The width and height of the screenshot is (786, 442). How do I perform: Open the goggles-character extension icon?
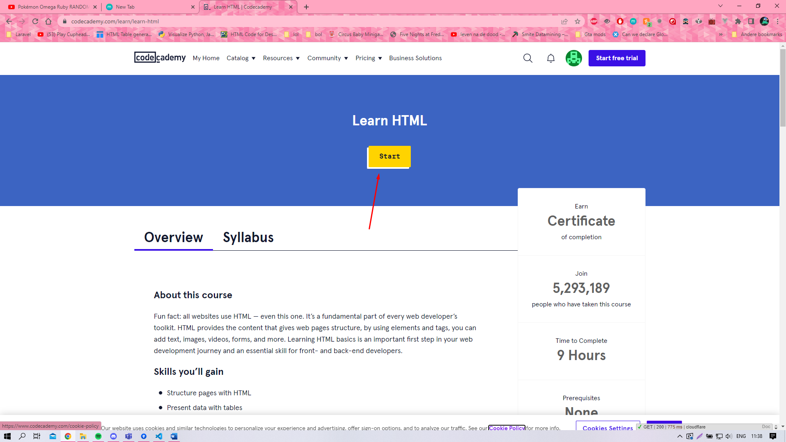[x=685, y=21]
